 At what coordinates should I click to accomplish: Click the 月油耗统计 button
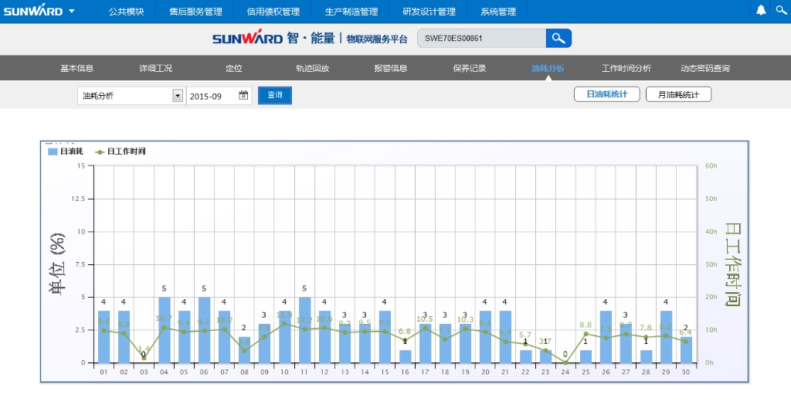(678, 94)
